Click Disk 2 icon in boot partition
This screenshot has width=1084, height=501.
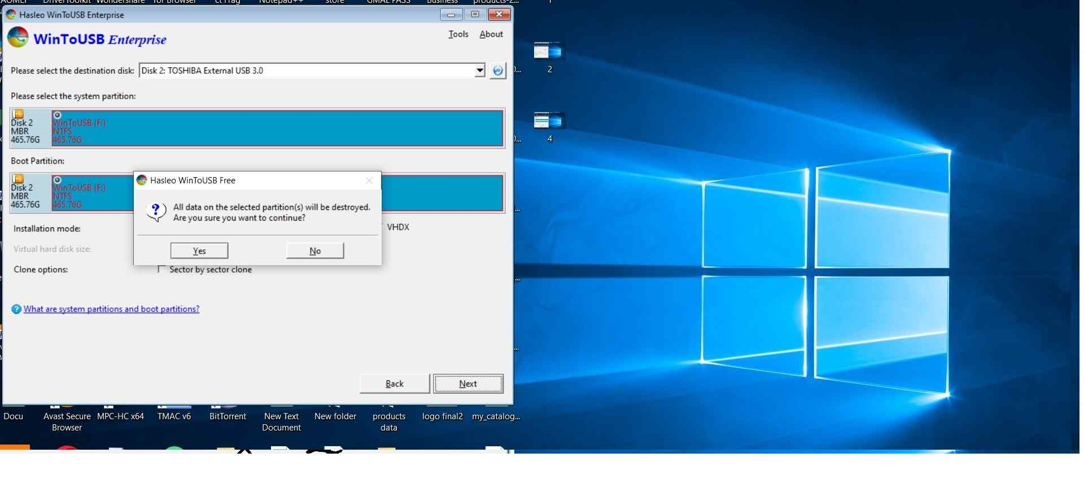point(18,179)
